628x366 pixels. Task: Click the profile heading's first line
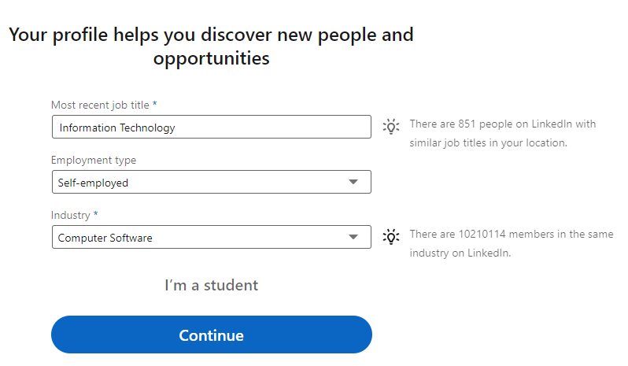coord(211,35)
